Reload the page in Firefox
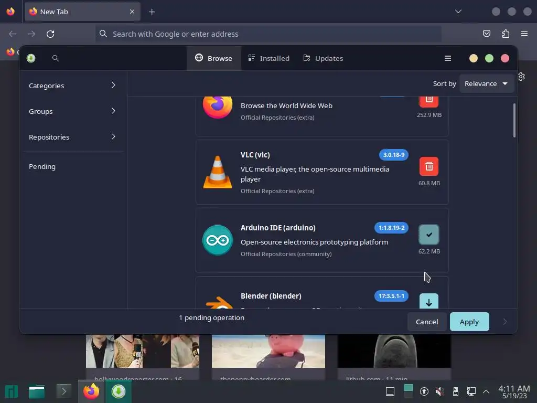 (50, 34)
